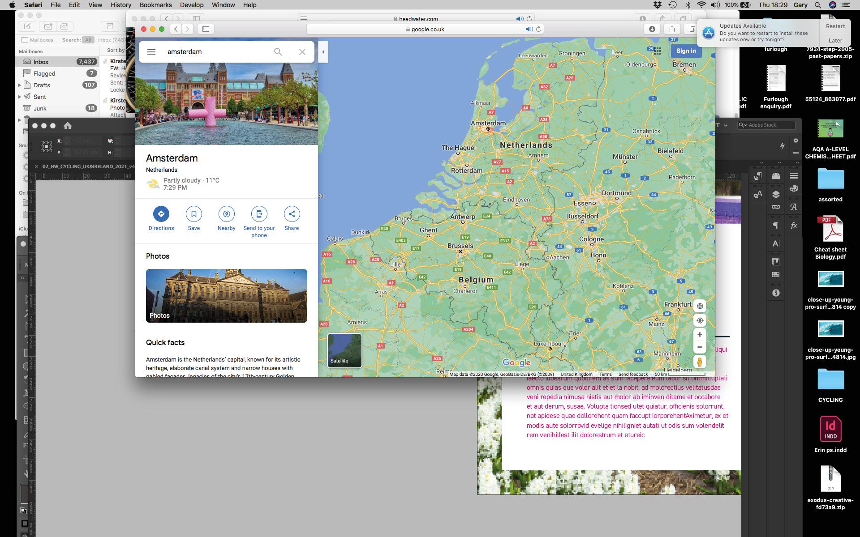Choose Later on updates notification

835,40
